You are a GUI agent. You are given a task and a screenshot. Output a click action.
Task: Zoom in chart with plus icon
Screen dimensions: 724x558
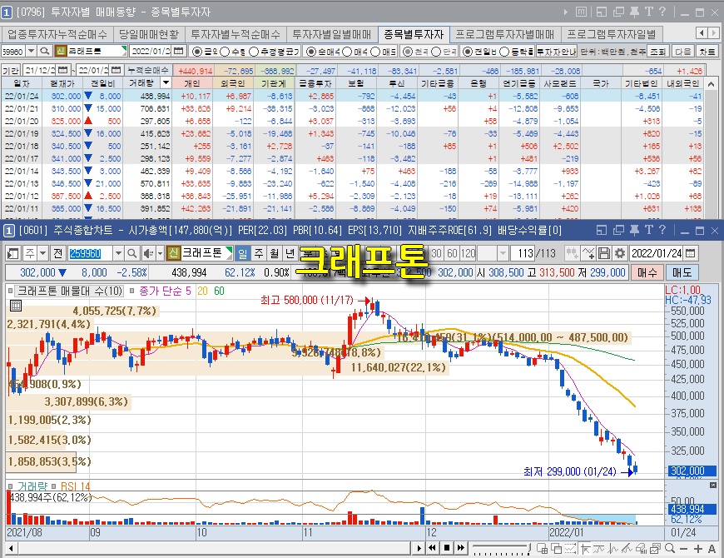pos(697,548)
